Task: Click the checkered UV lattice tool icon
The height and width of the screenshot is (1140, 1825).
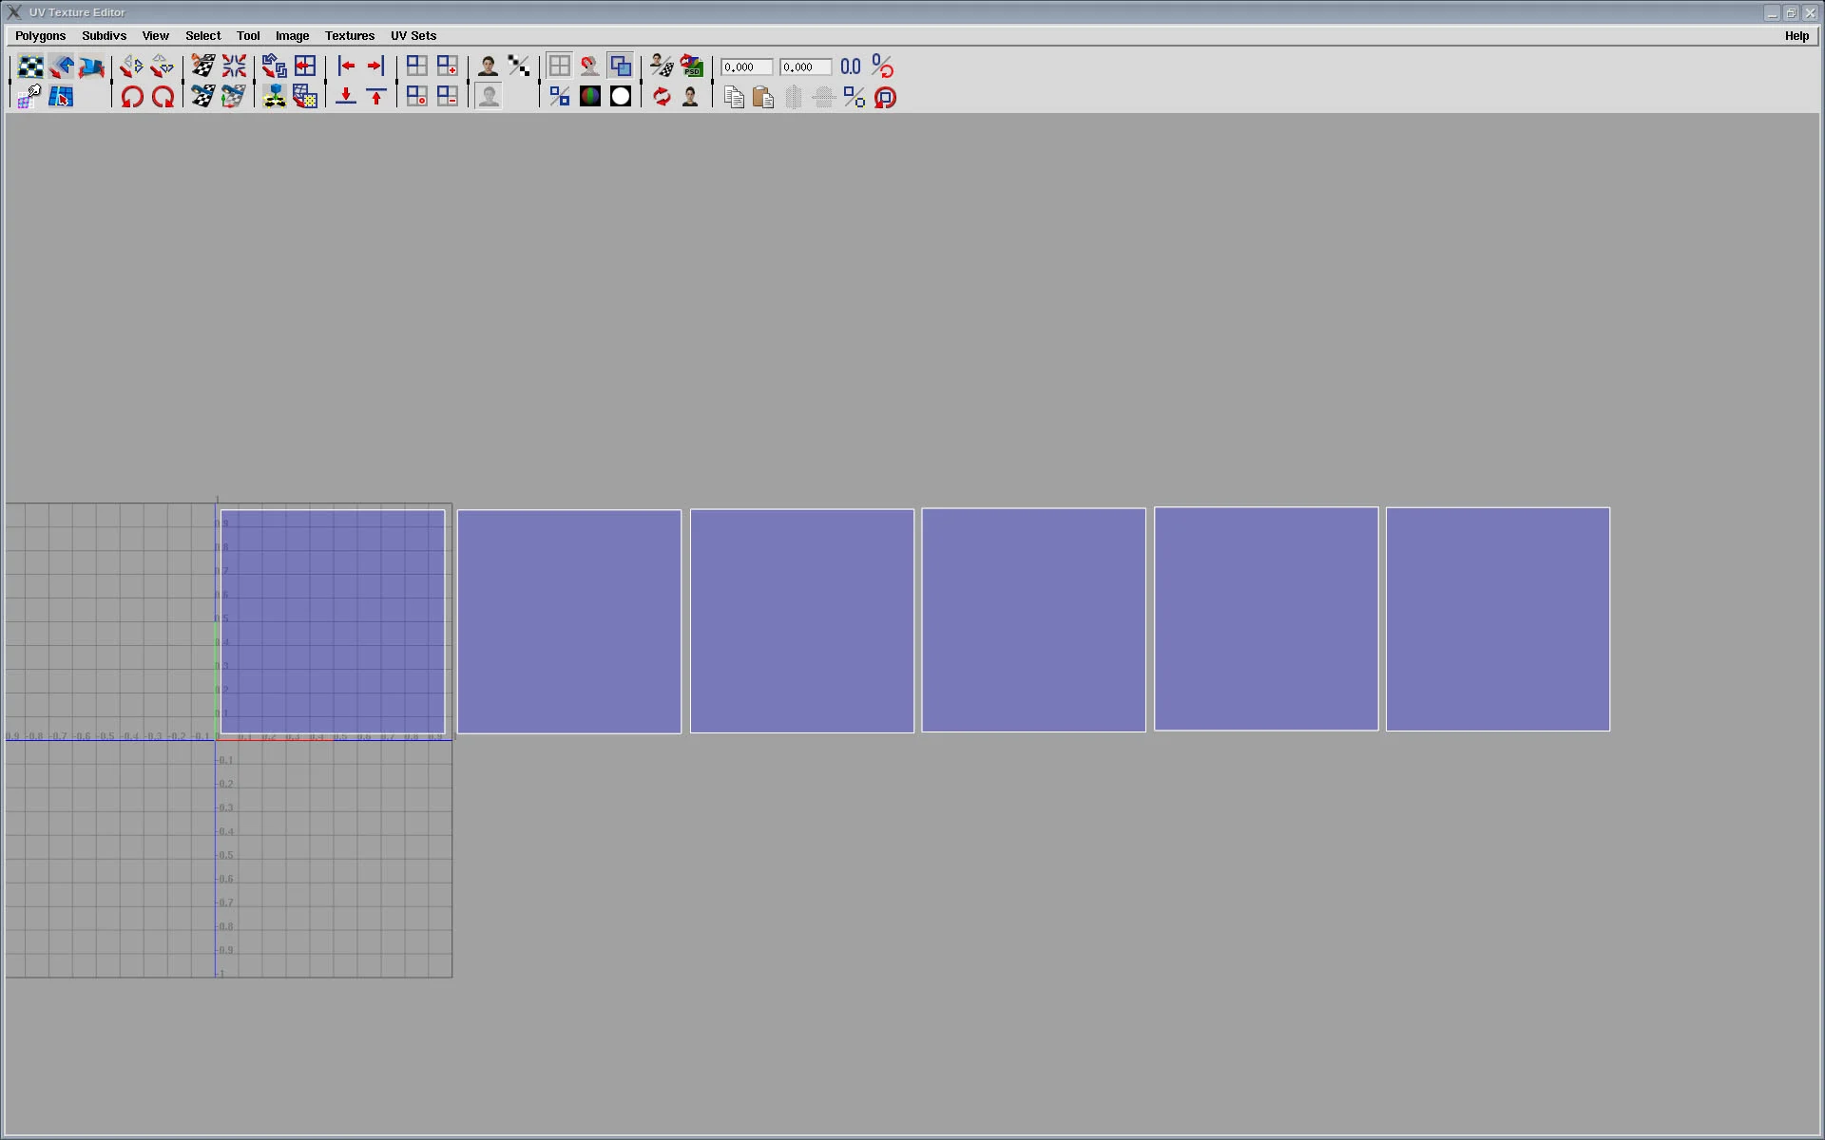Action: point(30,66)
